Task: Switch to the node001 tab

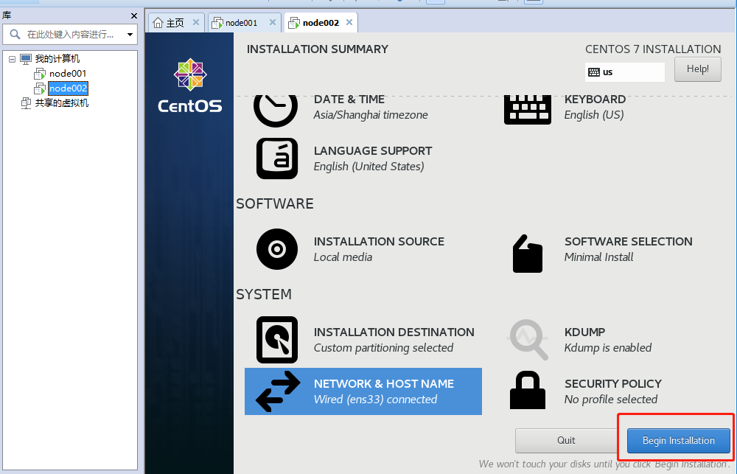Action: [x=240, y=23]
